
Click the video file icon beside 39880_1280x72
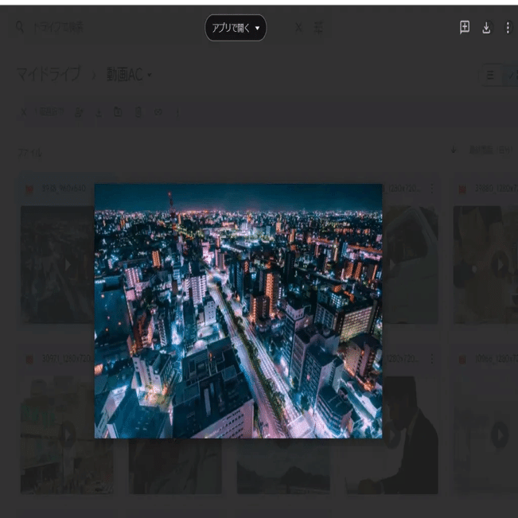click(x=462, y=189)
